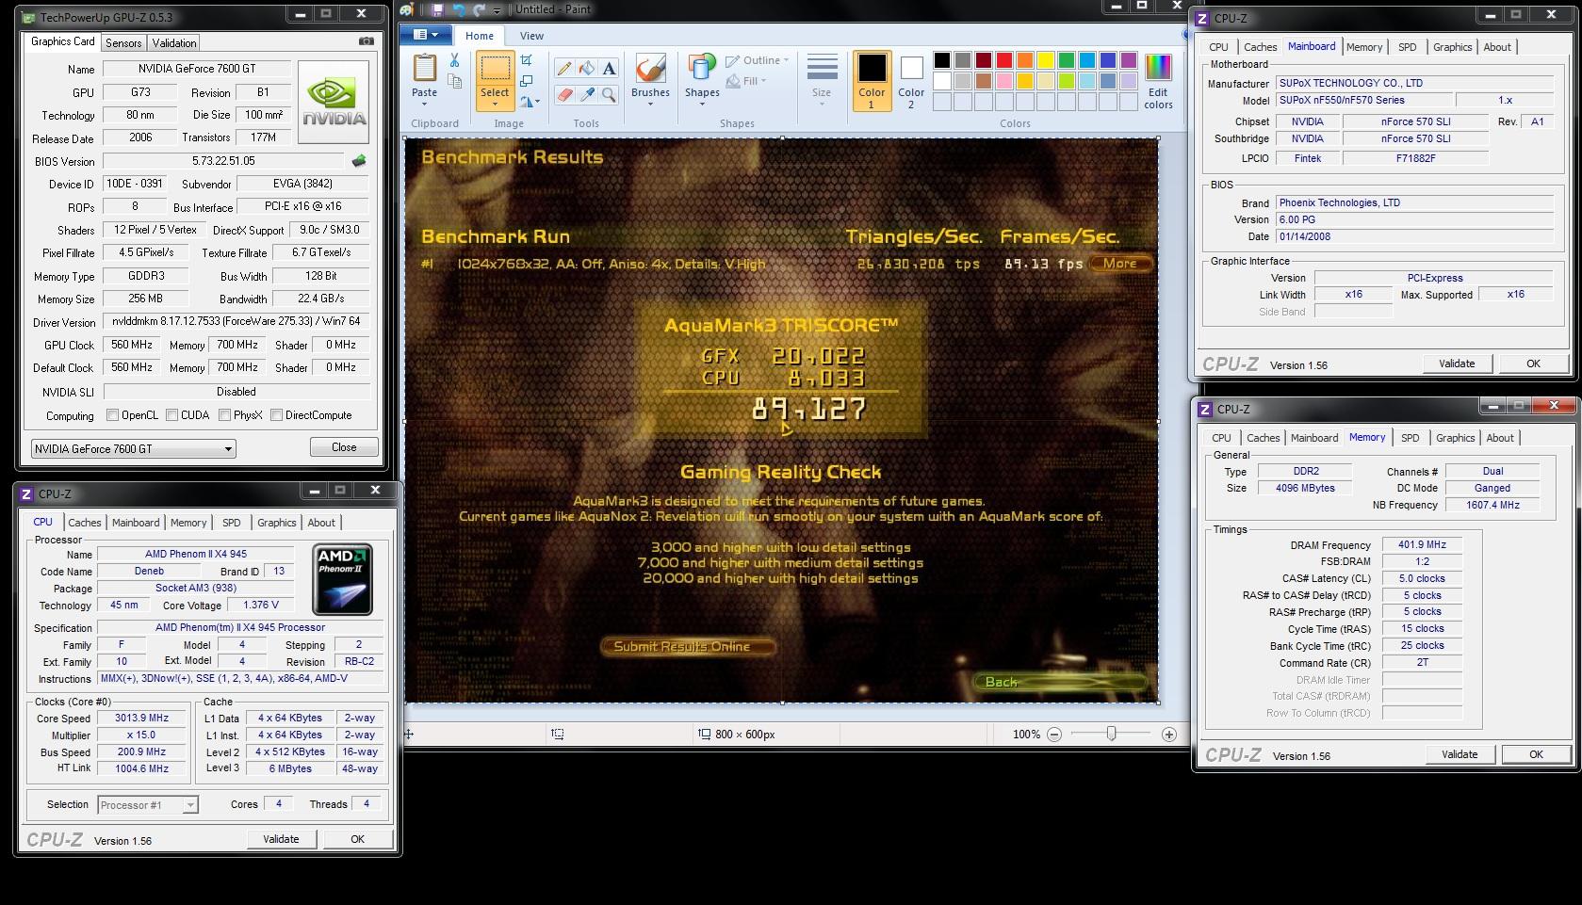The height and width of the screenshot is (905, 1582).
Task: Click Validate in the processor CPU-Z window
Action: coord(281,839)
